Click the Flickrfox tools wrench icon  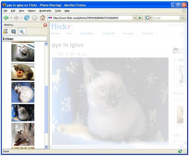[5, 31]
